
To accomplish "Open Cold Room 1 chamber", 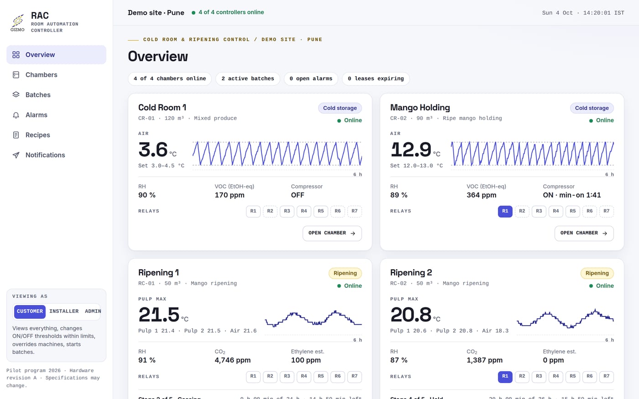I will (x=332, y=233).
